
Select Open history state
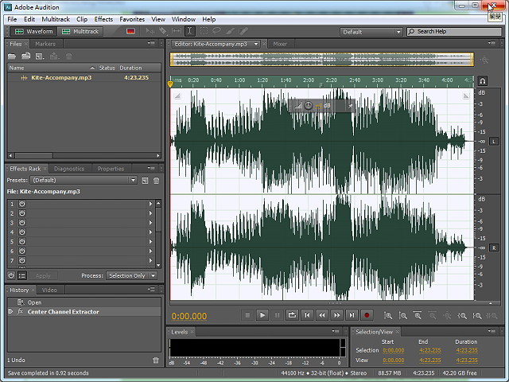click(x=84, y=302)
